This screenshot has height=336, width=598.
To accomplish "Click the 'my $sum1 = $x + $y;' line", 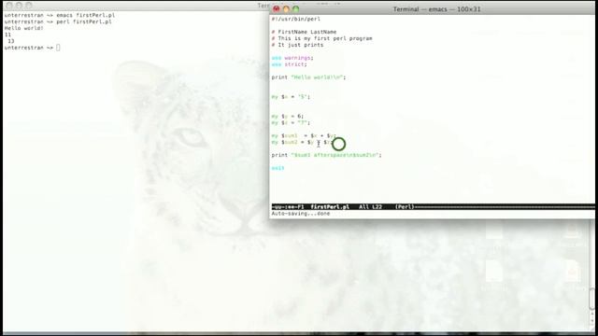I will [304, 135].
